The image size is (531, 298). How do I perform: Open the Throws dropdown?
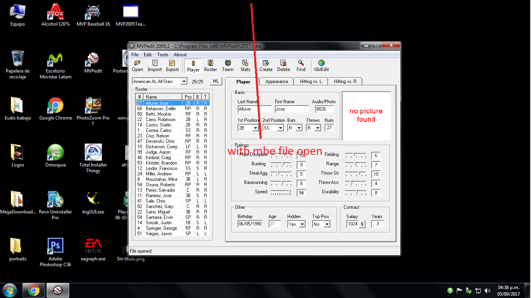(318, 128)
